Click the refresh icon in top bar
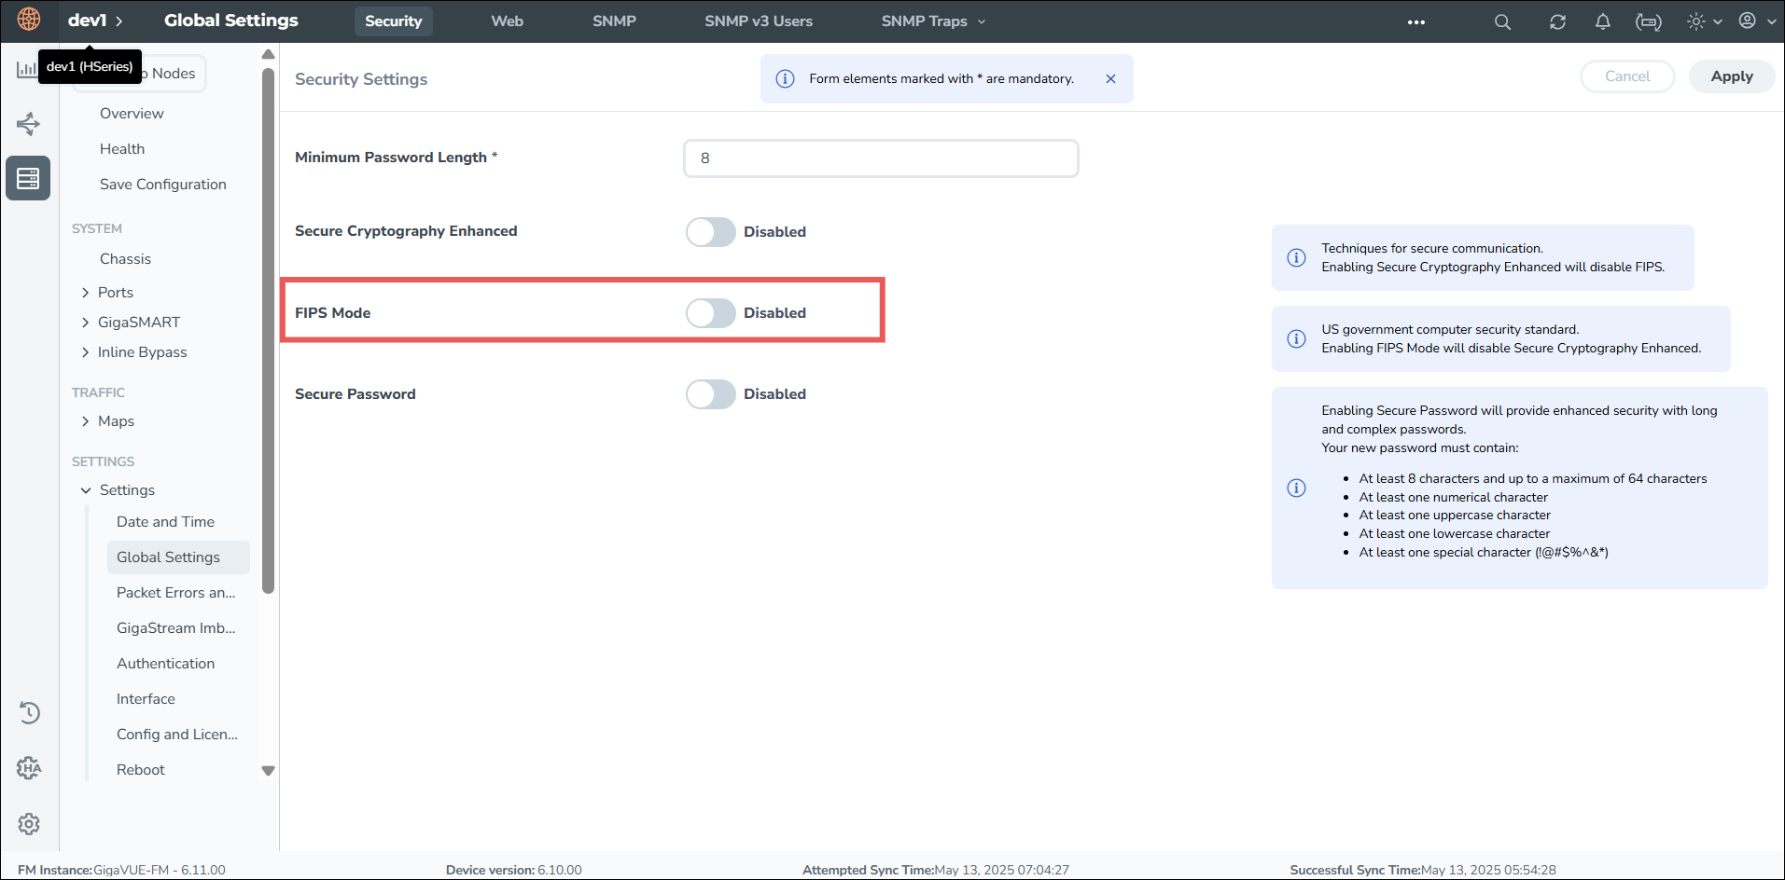 [1557, 21]
